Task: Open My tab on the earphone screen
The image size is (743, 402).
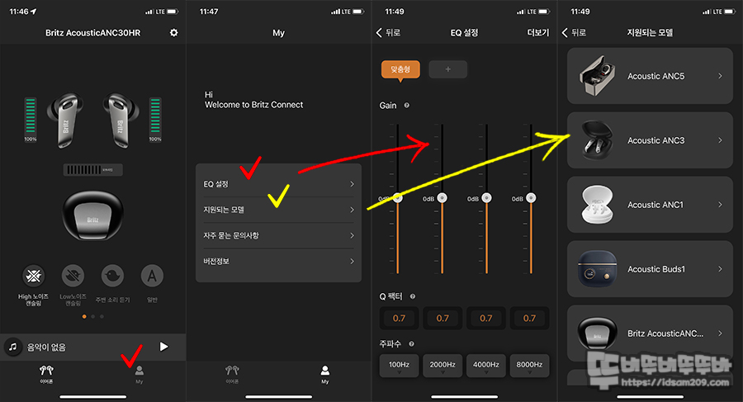Action: 139,375
